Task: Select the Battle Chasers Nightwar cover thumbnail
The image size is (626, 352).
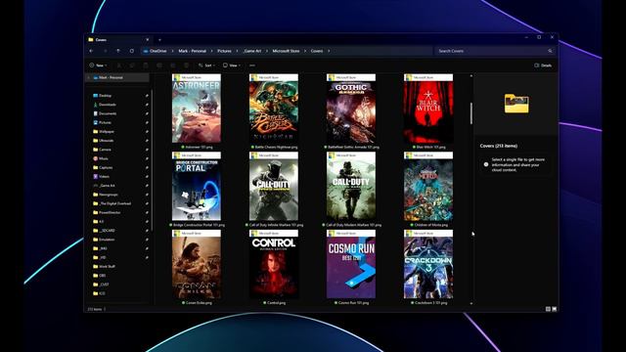Action: coord(274,109)
